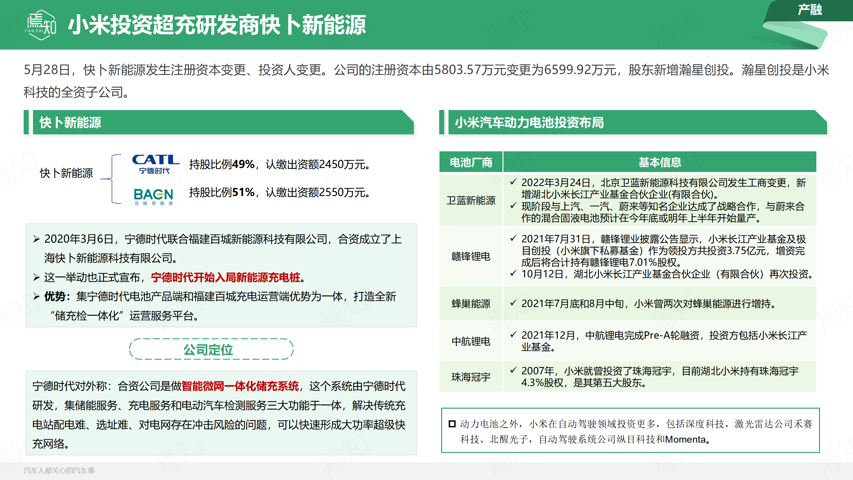
Task: Click the text 持股比例49%，认缴出资额2450万元
Action: (280, 164)
